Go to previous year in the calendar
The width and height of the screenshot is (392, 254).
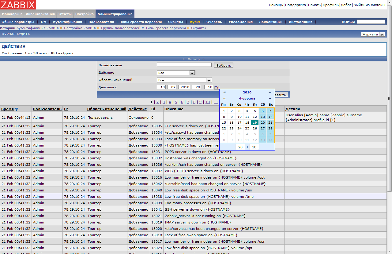click(224, 92)
